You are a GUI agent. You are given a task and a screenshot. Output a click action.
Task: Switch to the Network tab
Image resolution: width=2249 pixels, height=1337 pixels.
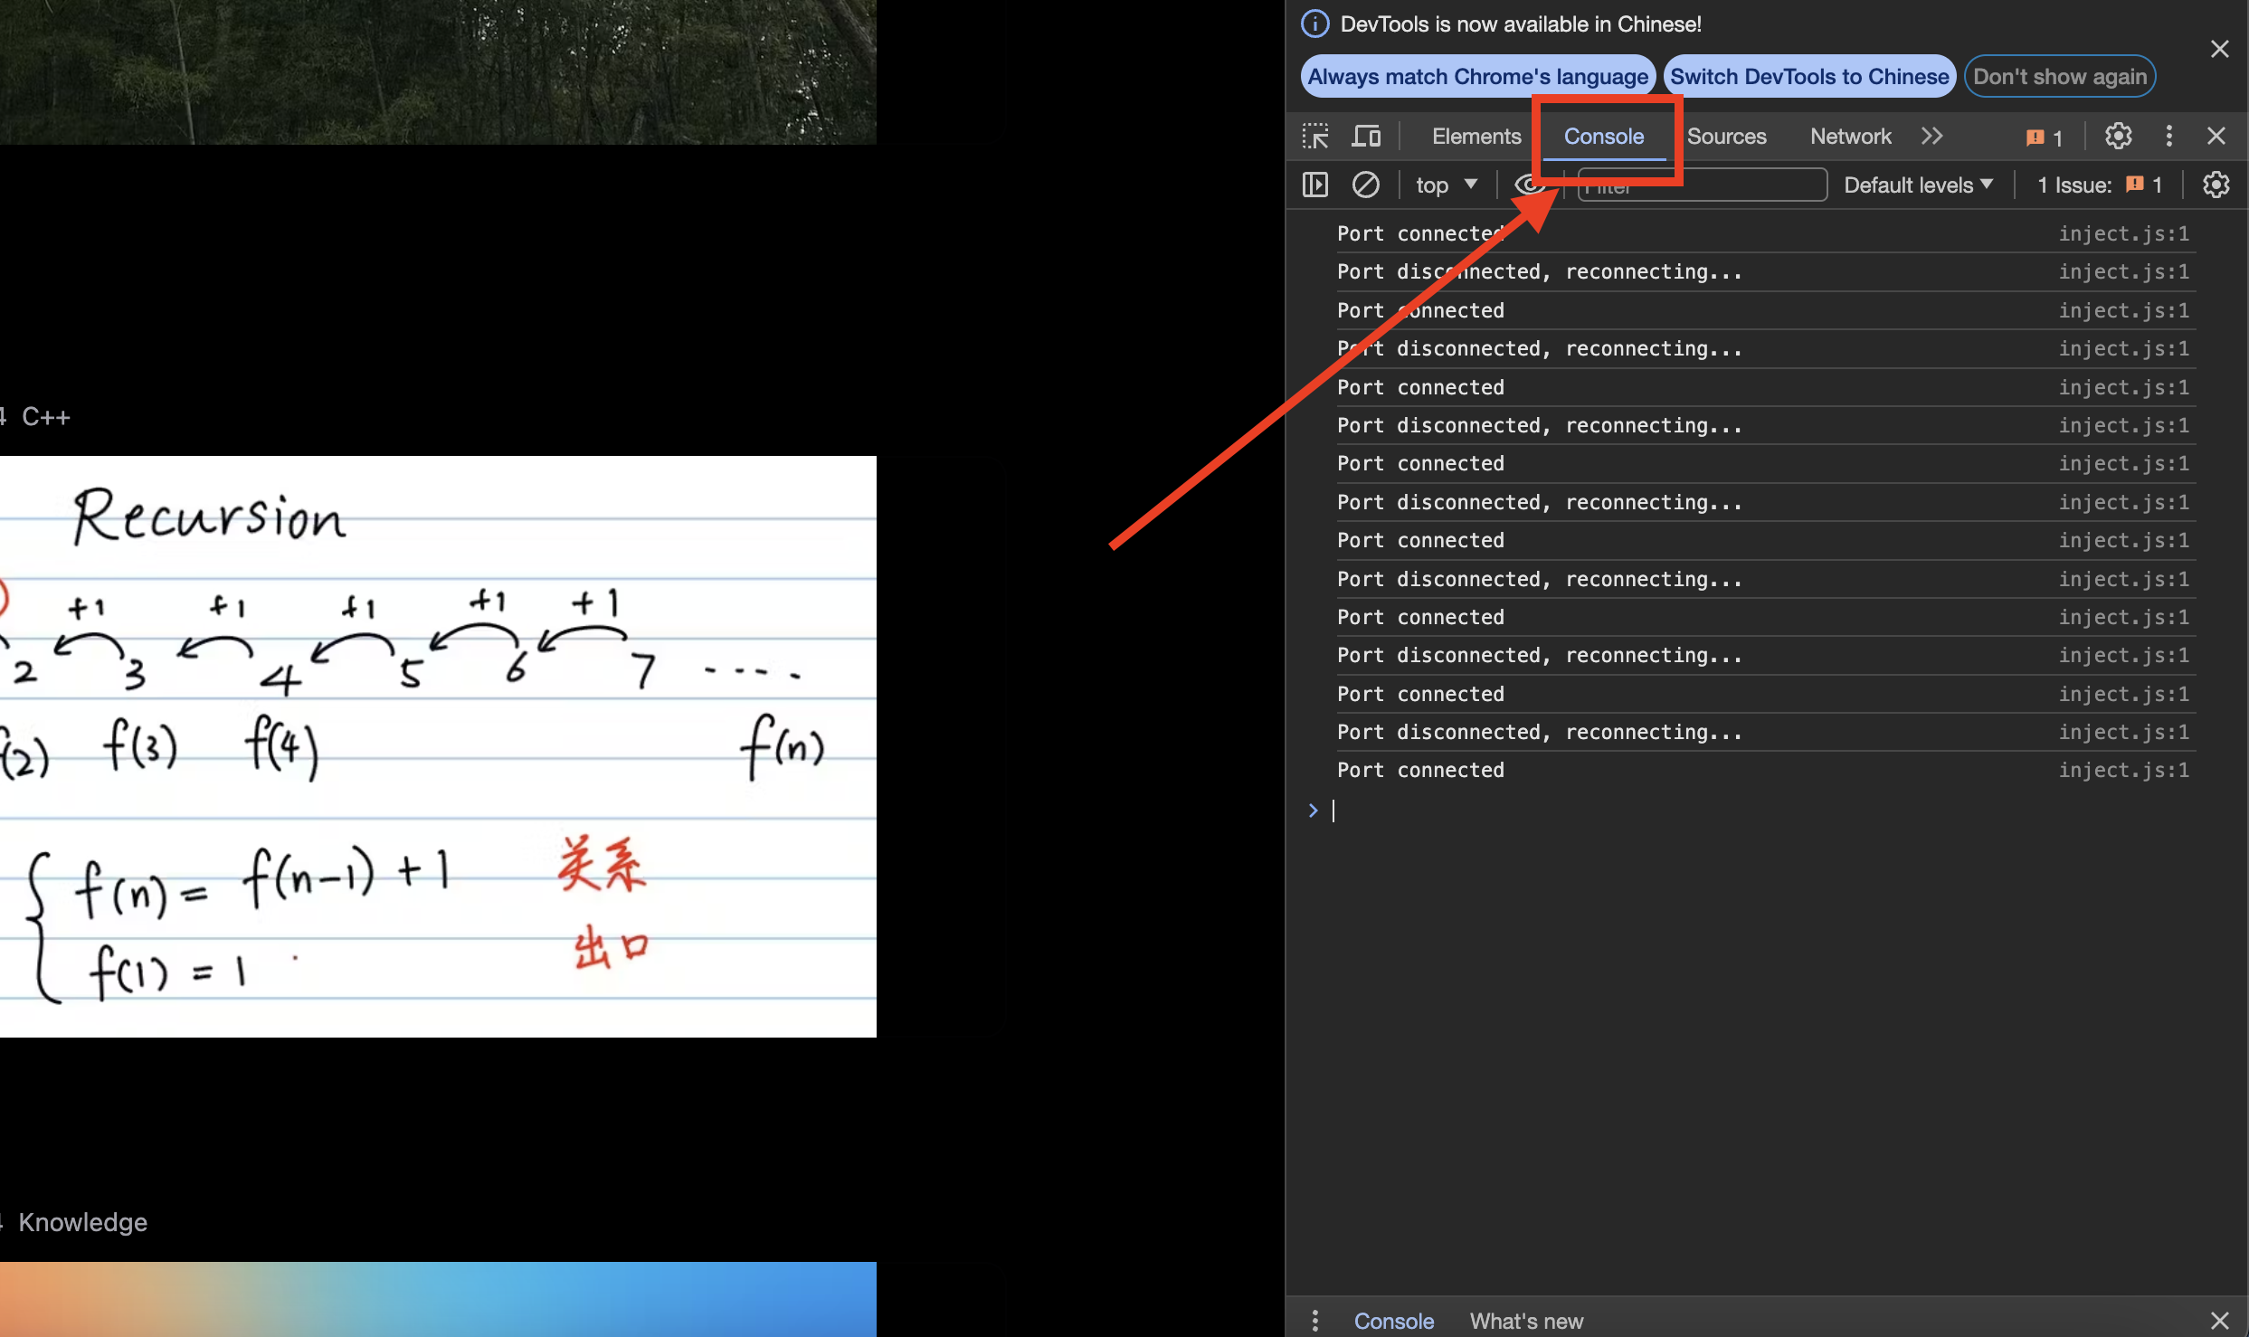point(1850,137)
